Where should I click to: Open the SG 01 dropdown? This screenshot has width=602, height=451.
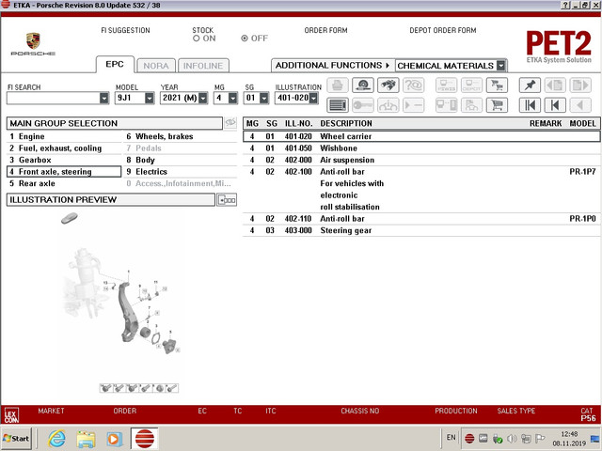tap(263, 98)
